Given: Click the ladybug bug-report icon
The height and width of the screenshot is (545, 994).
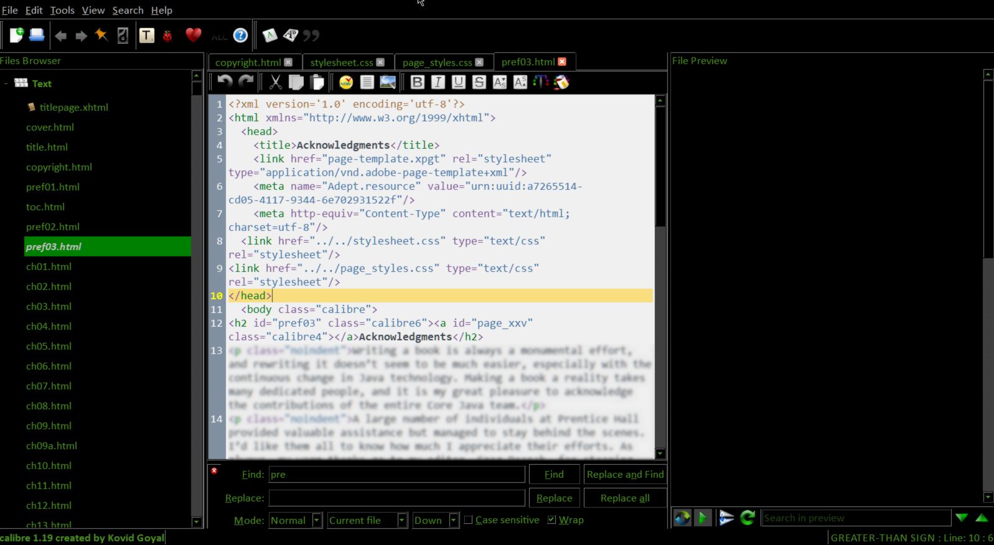Looking at the screenshot, I should (167, 36).
